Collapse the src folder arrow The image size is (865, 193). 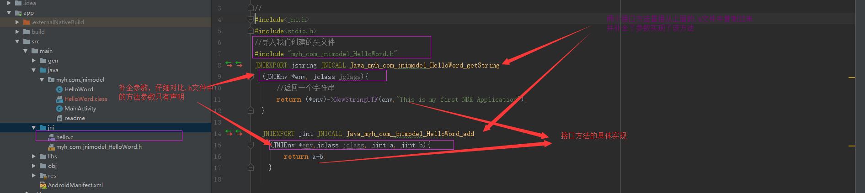click(x=17, y=42)
